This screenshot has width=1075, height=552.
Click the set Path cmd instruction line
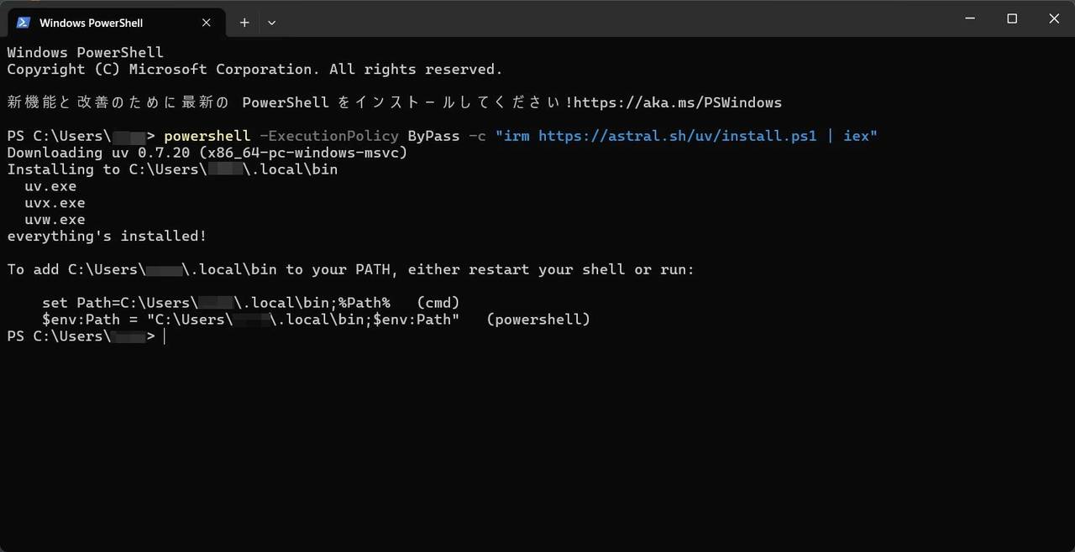(251, 303)
